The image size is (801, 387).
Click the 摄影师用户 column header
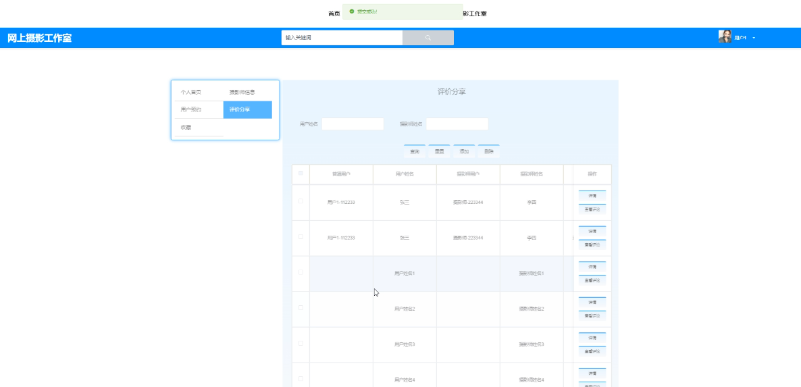tap(468, 174)
